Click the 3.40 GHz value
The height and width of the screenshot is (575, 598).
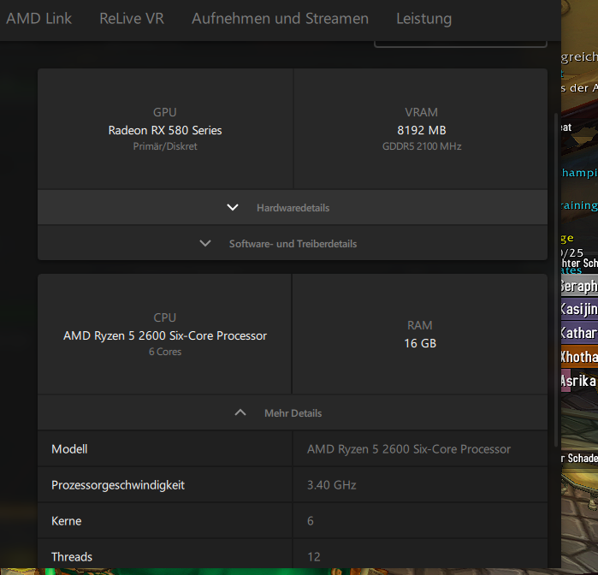(331, 484)
